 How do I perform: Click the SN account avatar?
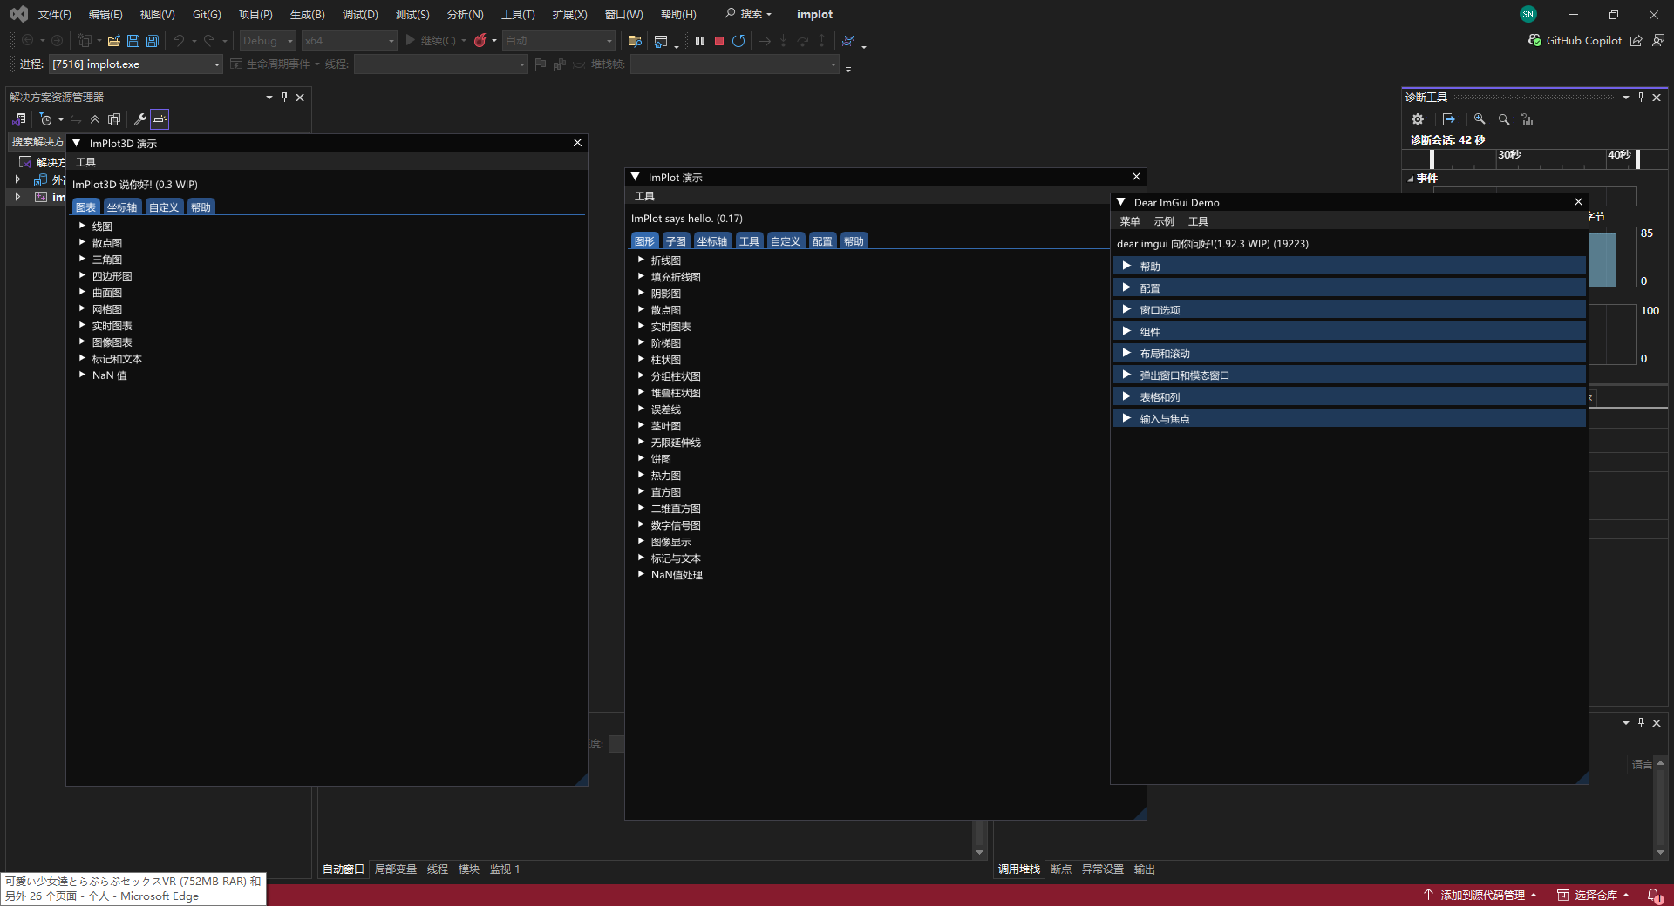1528,14
